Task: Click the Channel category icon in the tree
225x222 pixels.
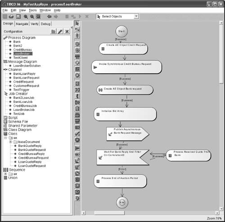Action: (x=5, y=70)
